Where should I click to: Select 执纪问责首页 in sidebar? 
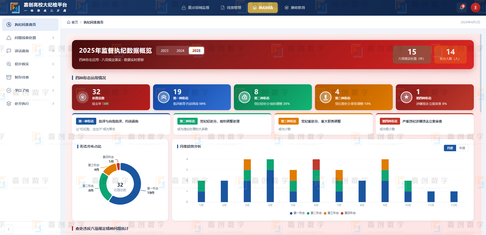point(30,25)
